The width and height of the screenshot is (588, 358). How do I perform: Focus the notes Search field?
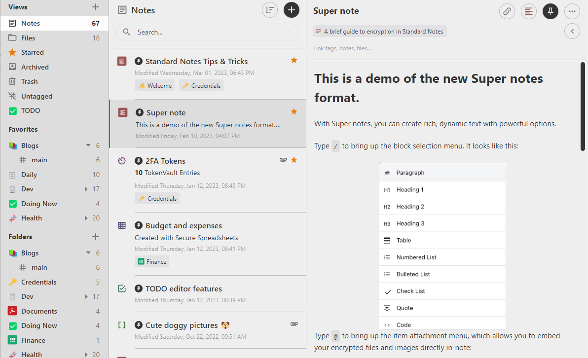pyautogui.click(x=207, y=32)
